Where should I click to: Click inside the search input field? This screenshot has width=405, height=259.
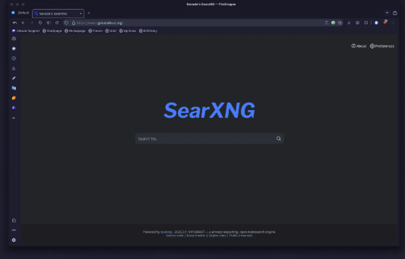pos(202,138)
